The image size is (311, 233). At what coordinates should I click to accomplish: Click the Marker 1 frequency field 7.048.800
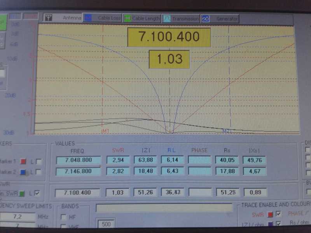[x=78, y=160]
